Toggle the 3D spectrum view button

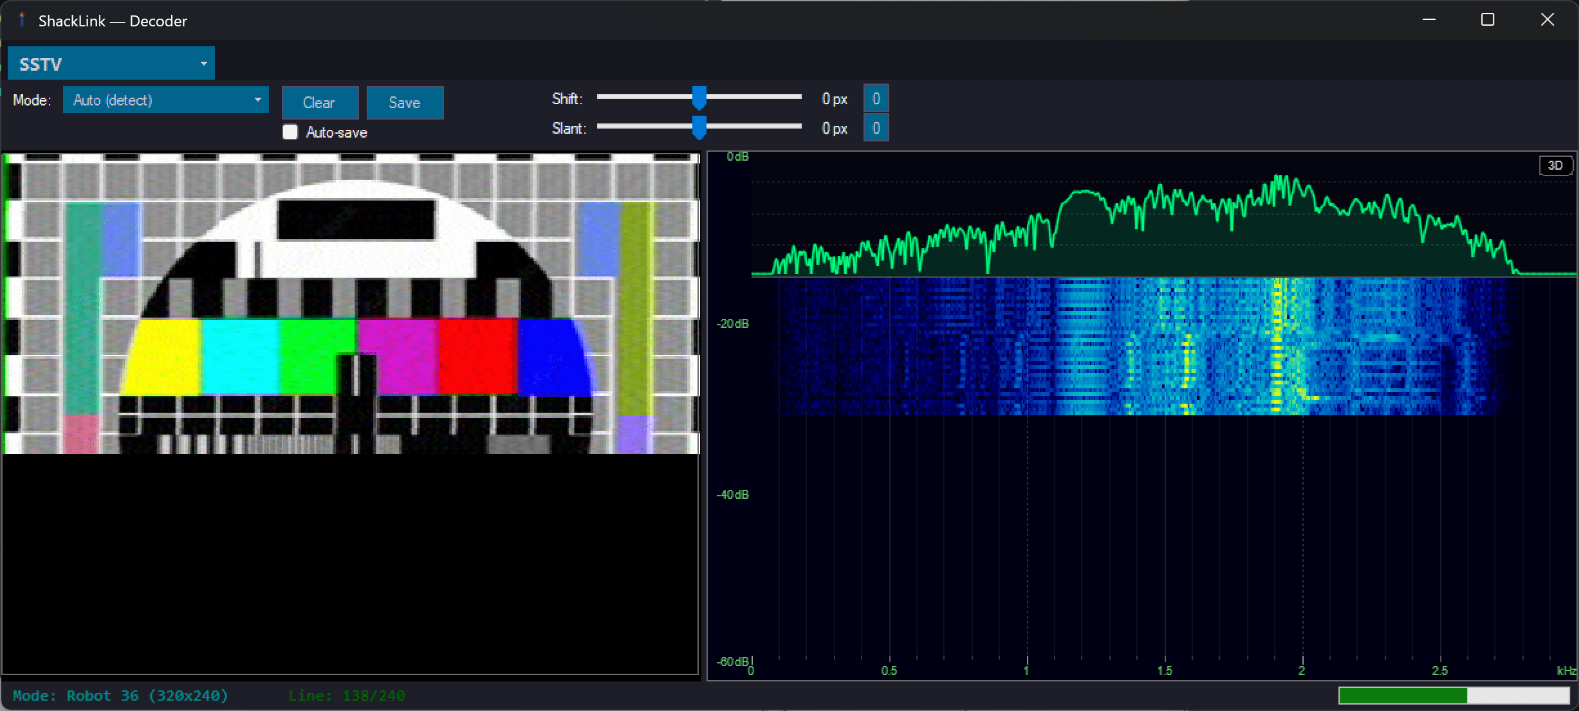(1555, 166)
